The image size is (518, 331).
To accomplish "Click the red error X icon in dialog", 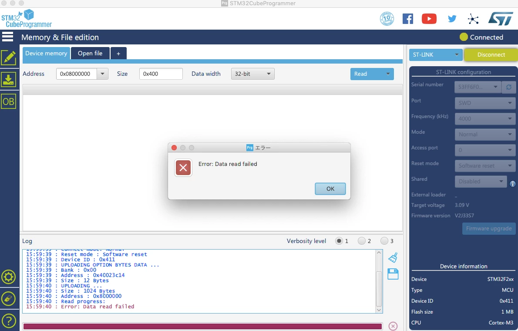I will coord(183,168).
